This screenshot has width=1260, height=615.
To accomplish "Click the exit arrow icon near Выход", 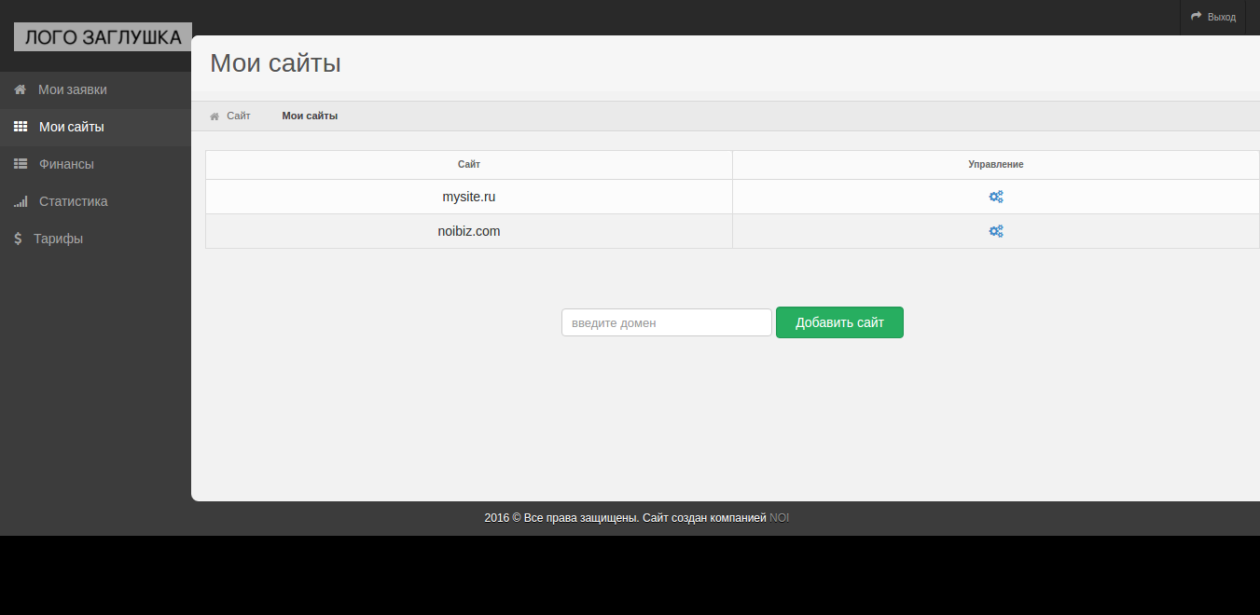I will [1197, 17].
